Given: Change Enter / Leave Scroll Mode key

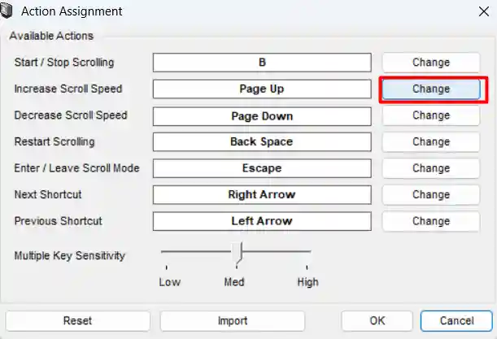Looking at the screenshot, I should click(x=430, y=168).
